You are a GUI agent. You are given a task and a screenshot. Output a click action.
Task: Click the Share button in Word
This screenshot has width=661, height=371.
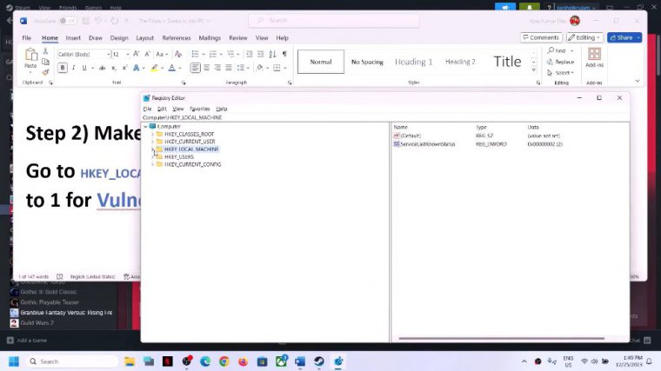pos(624,37)
